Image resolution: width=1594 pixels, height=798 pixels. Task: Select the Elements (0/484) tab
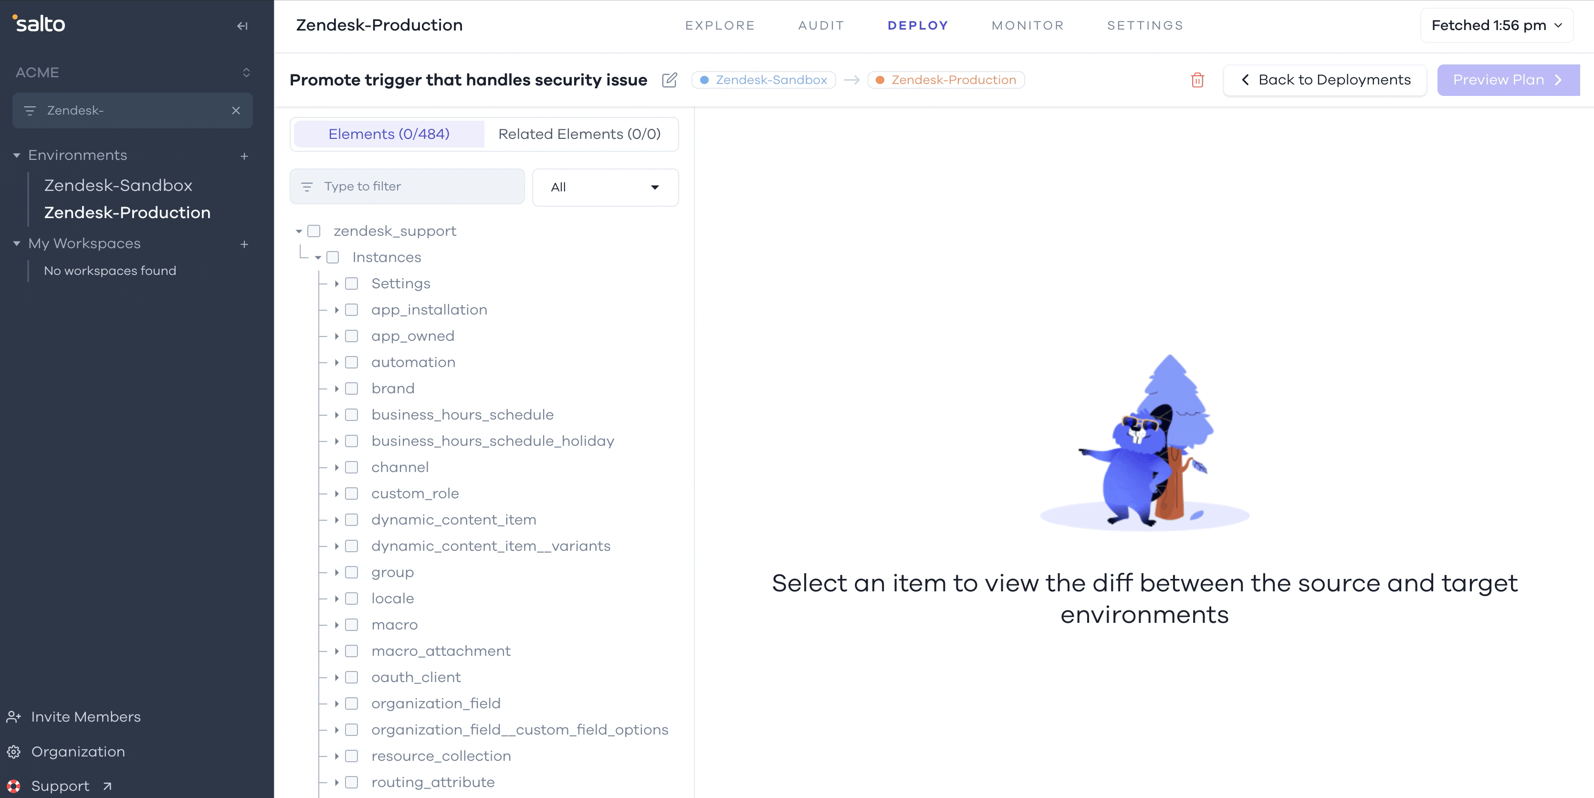point(389,134)
